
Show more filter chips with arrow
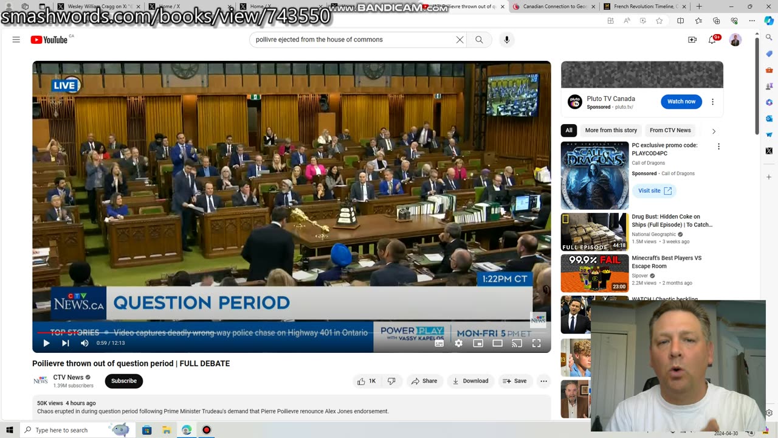click(x=714, y=131)
